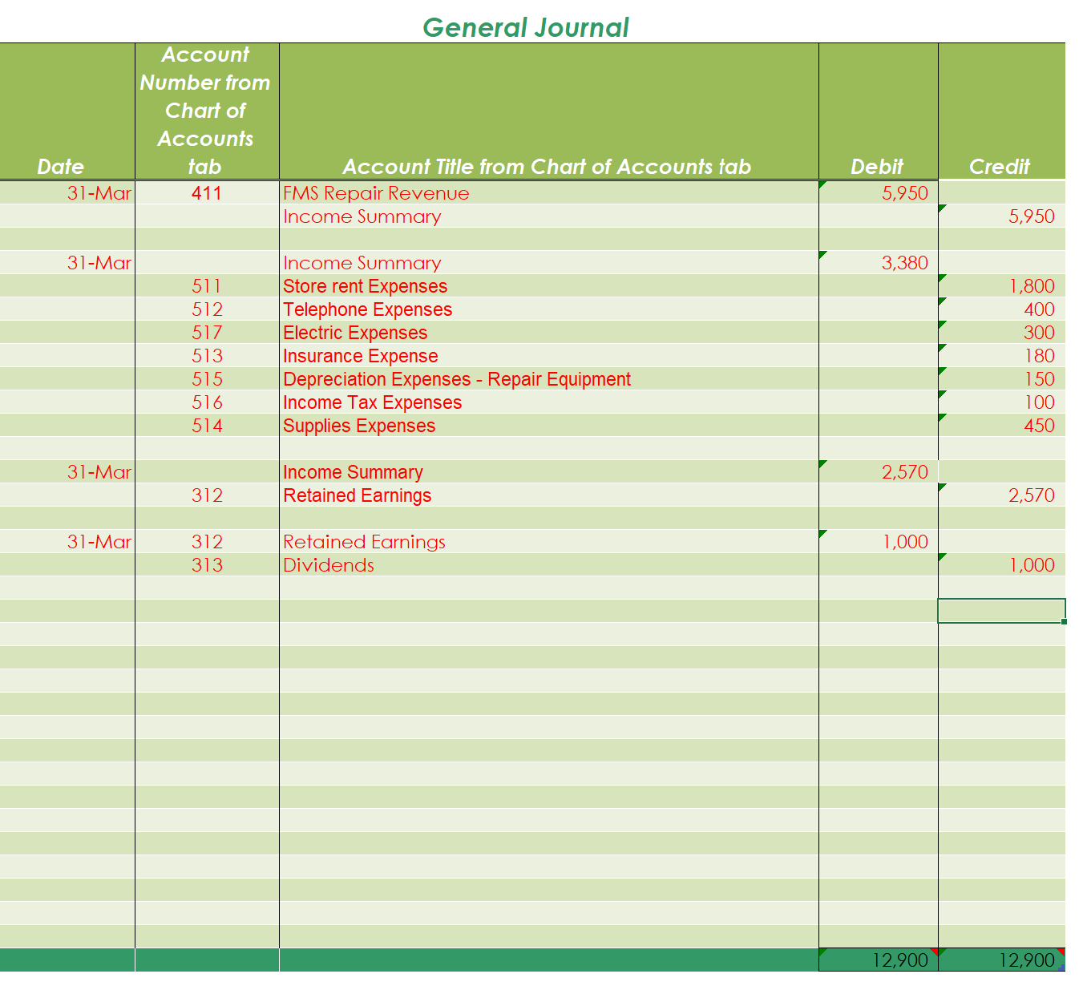Select credit cell '100'

tap(1002, 402)
